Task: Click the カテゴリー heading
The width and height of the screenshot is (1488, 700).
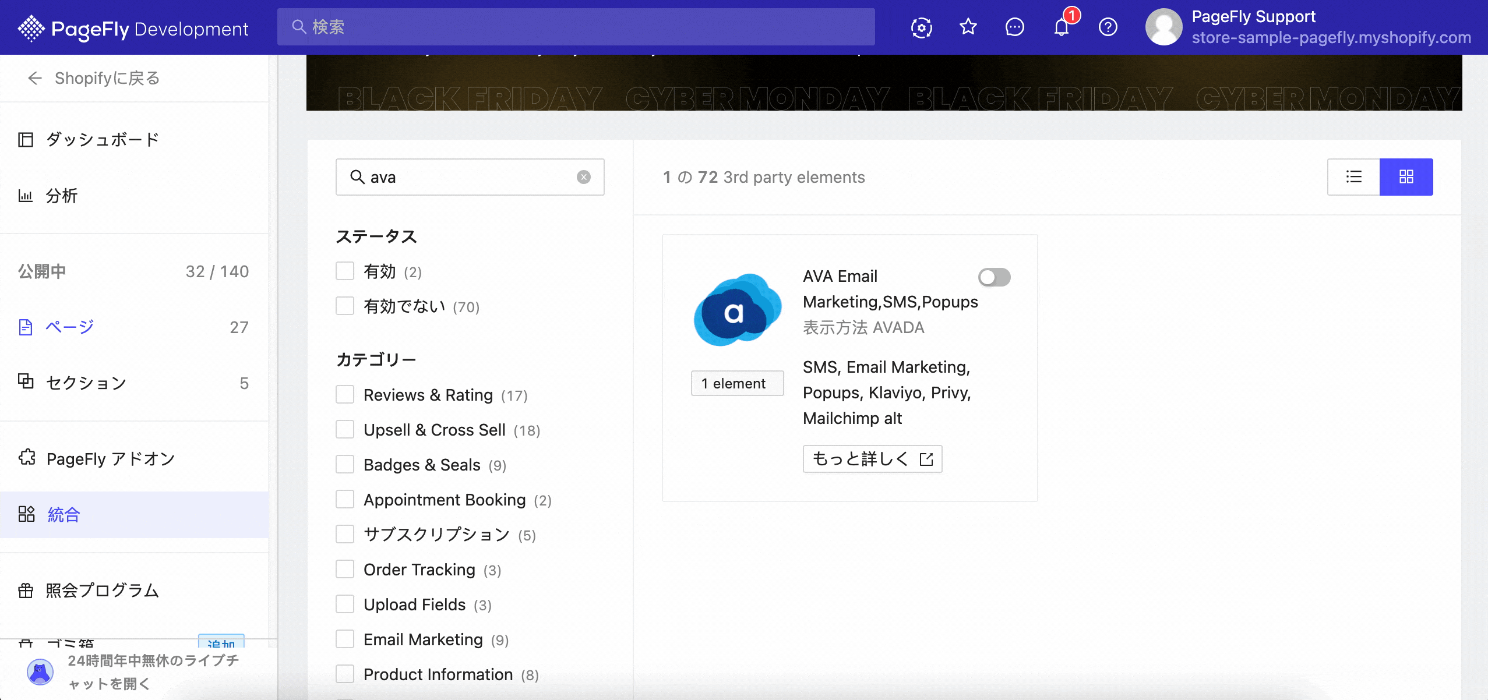Action: coord(376,360)
